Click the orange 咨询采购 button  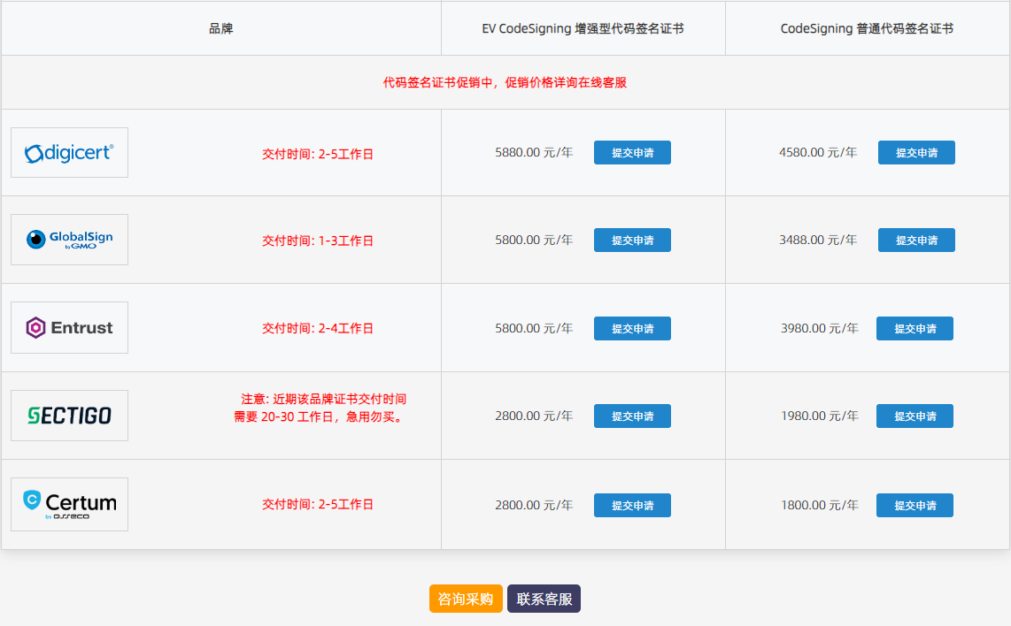coord(466,599)
